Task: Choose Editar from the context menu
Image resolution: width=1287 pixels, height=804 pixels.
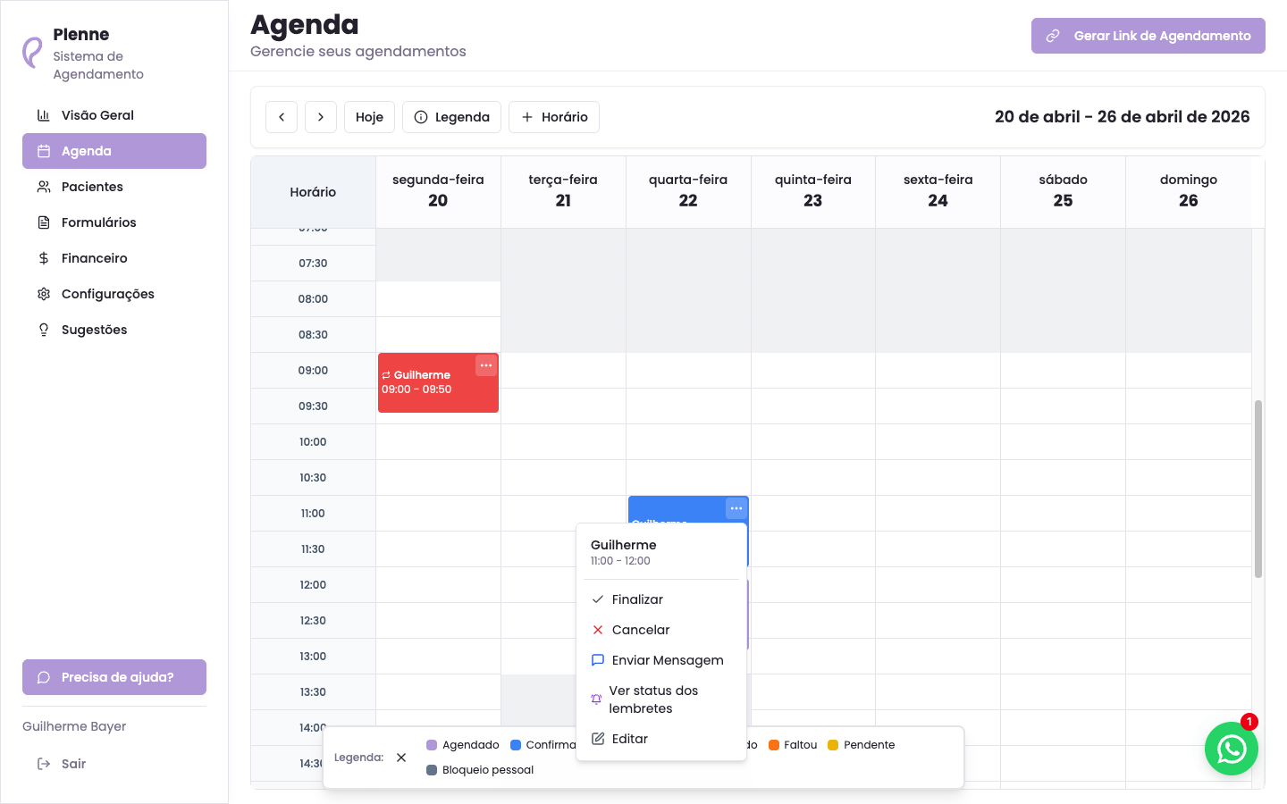Action: click(x=629, y=739)
